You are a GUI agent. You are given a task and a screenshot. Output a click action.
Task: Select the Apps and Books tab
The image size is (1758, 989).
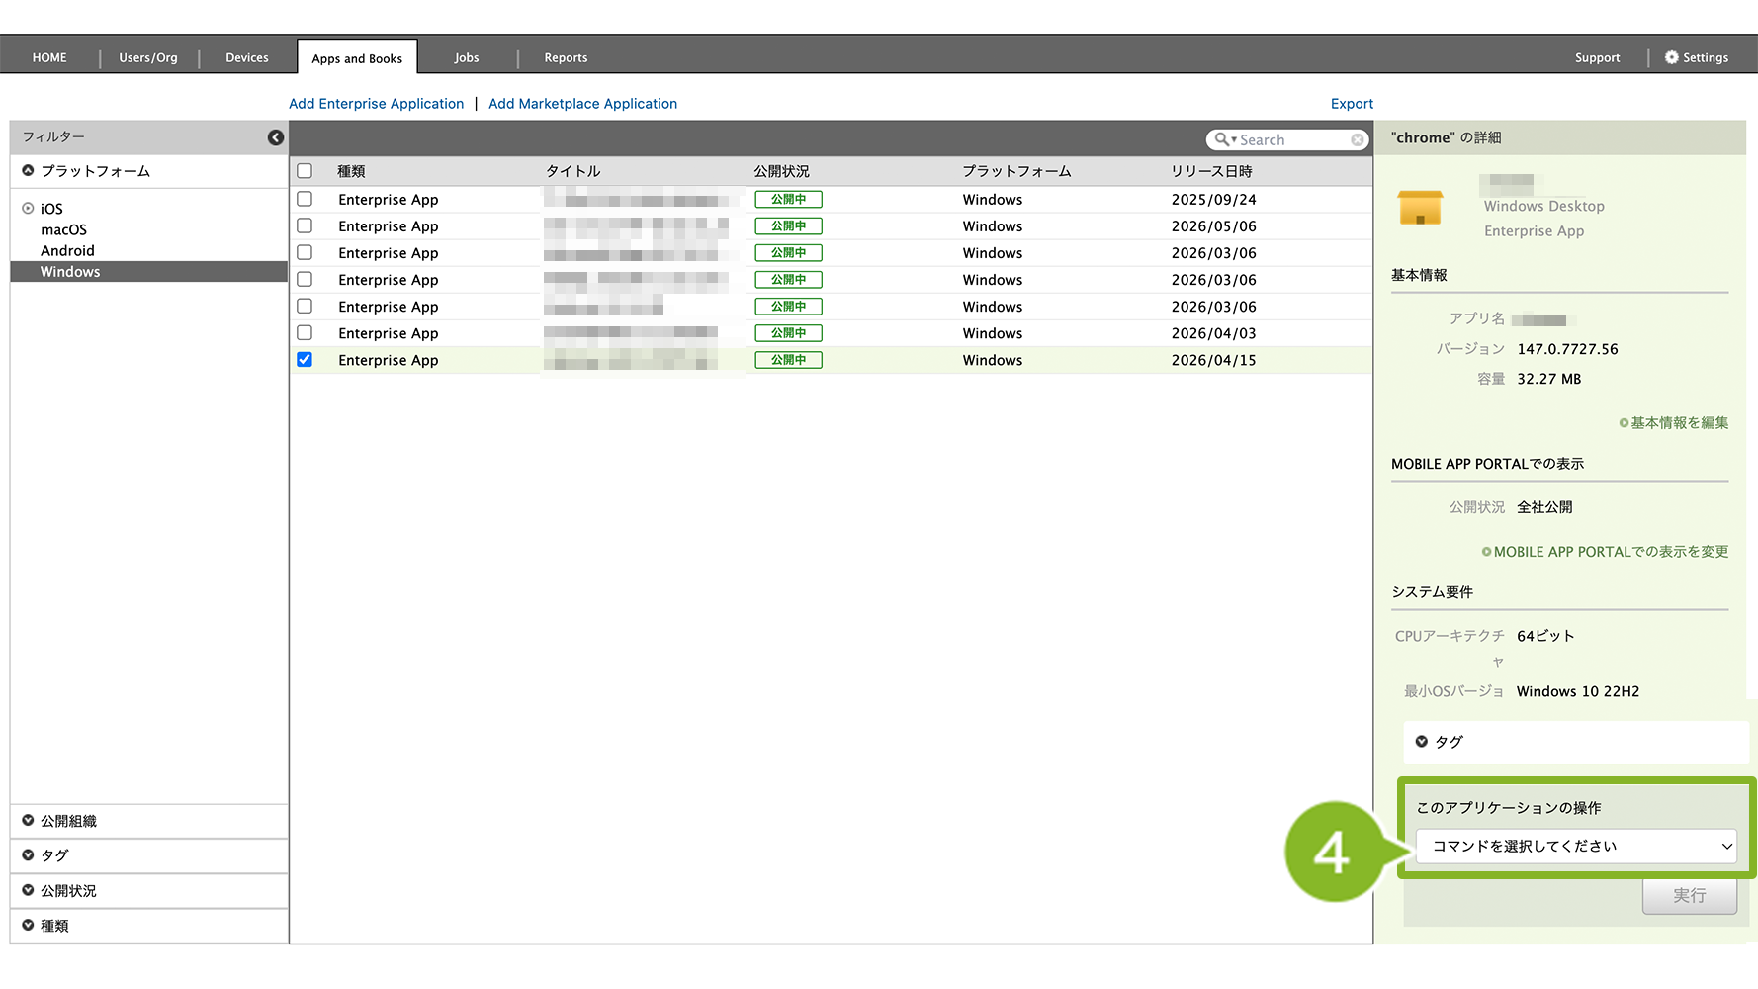pyautogui.click(x=357, y=57)
